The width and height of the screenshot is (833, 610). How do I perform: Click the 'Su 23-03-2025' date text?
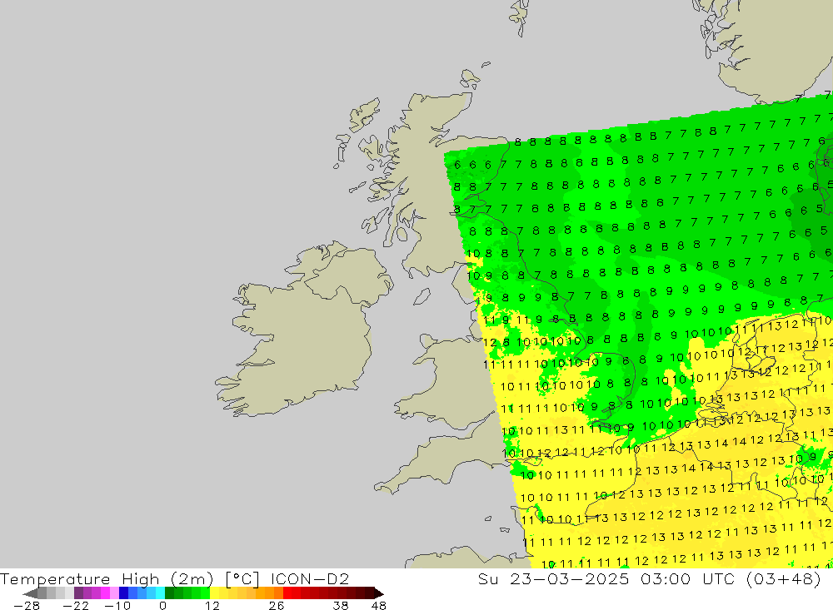point(553,578)
